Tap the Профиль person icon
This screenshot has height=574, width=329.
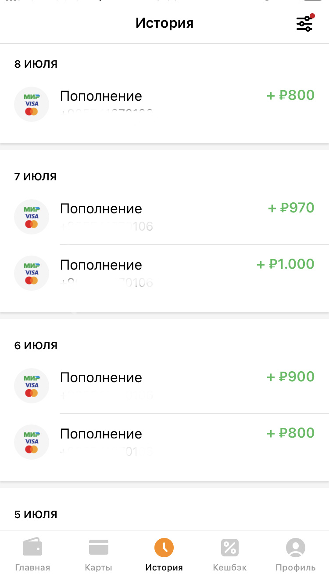coord(295,548)
